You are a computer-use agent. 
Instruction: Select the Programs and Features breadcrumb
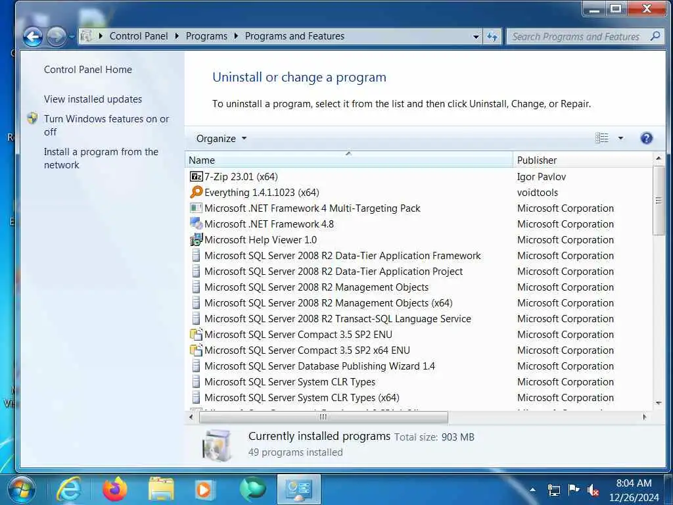click(294, 36)
